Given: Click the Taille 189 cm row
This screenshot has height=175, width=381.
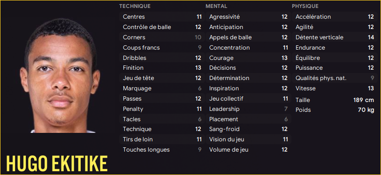Looking at the screenshot, I should 335,100.
